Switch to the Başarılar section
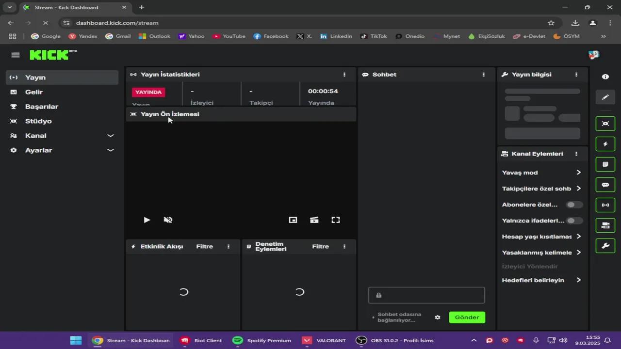621x349 pixels. pos(41,106)
